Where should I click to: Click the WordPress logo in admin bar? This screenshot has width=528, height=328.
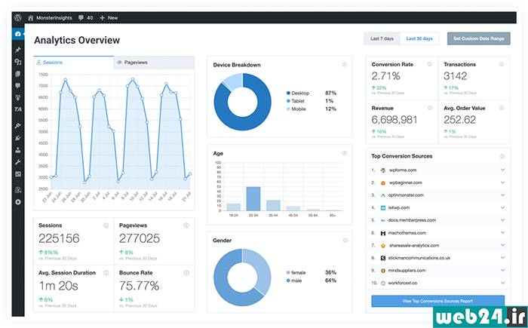click(x=18, y=17)
